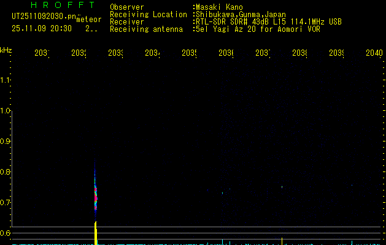Select the file name UT2511092030.pn

click(44, 17)
